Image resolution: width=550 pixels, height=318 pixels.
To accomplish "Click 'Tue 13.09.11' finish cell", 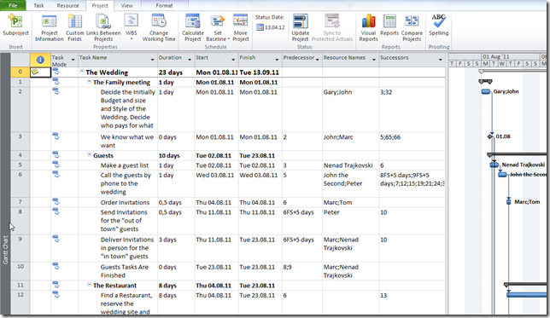I will coord(260,72).
